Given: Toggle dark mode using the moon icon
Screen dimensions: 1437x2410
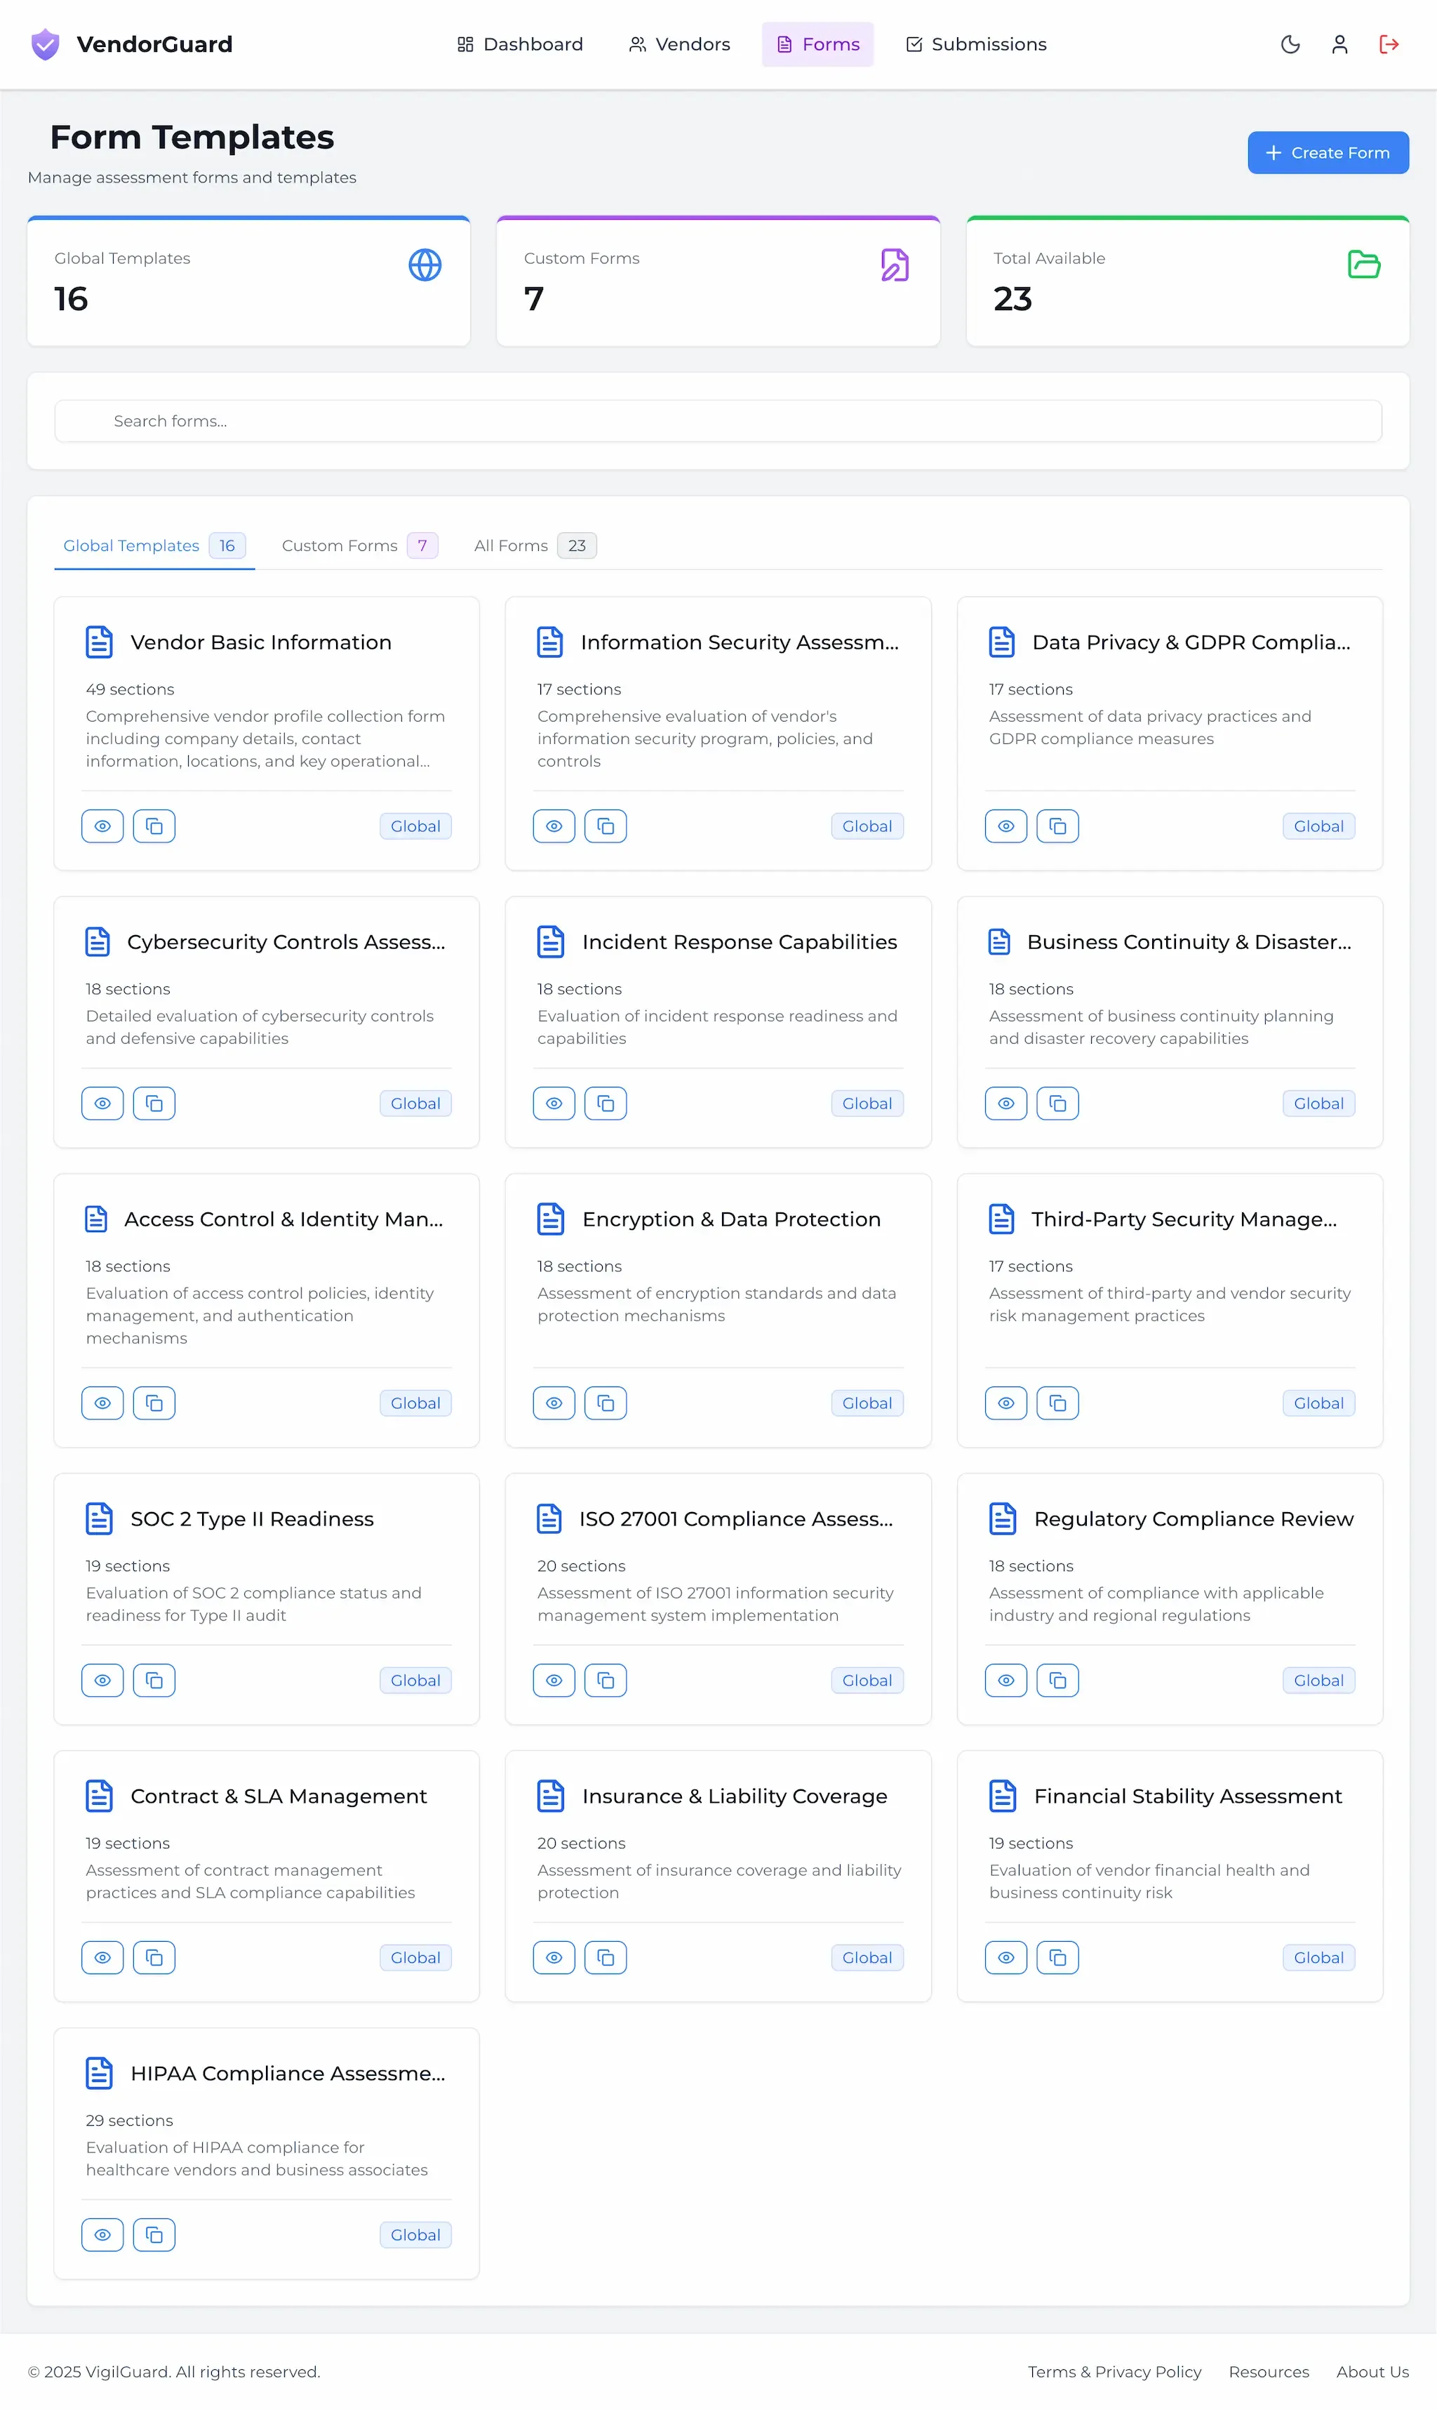Looking at the screenshot, I should tap(1290, 44).
